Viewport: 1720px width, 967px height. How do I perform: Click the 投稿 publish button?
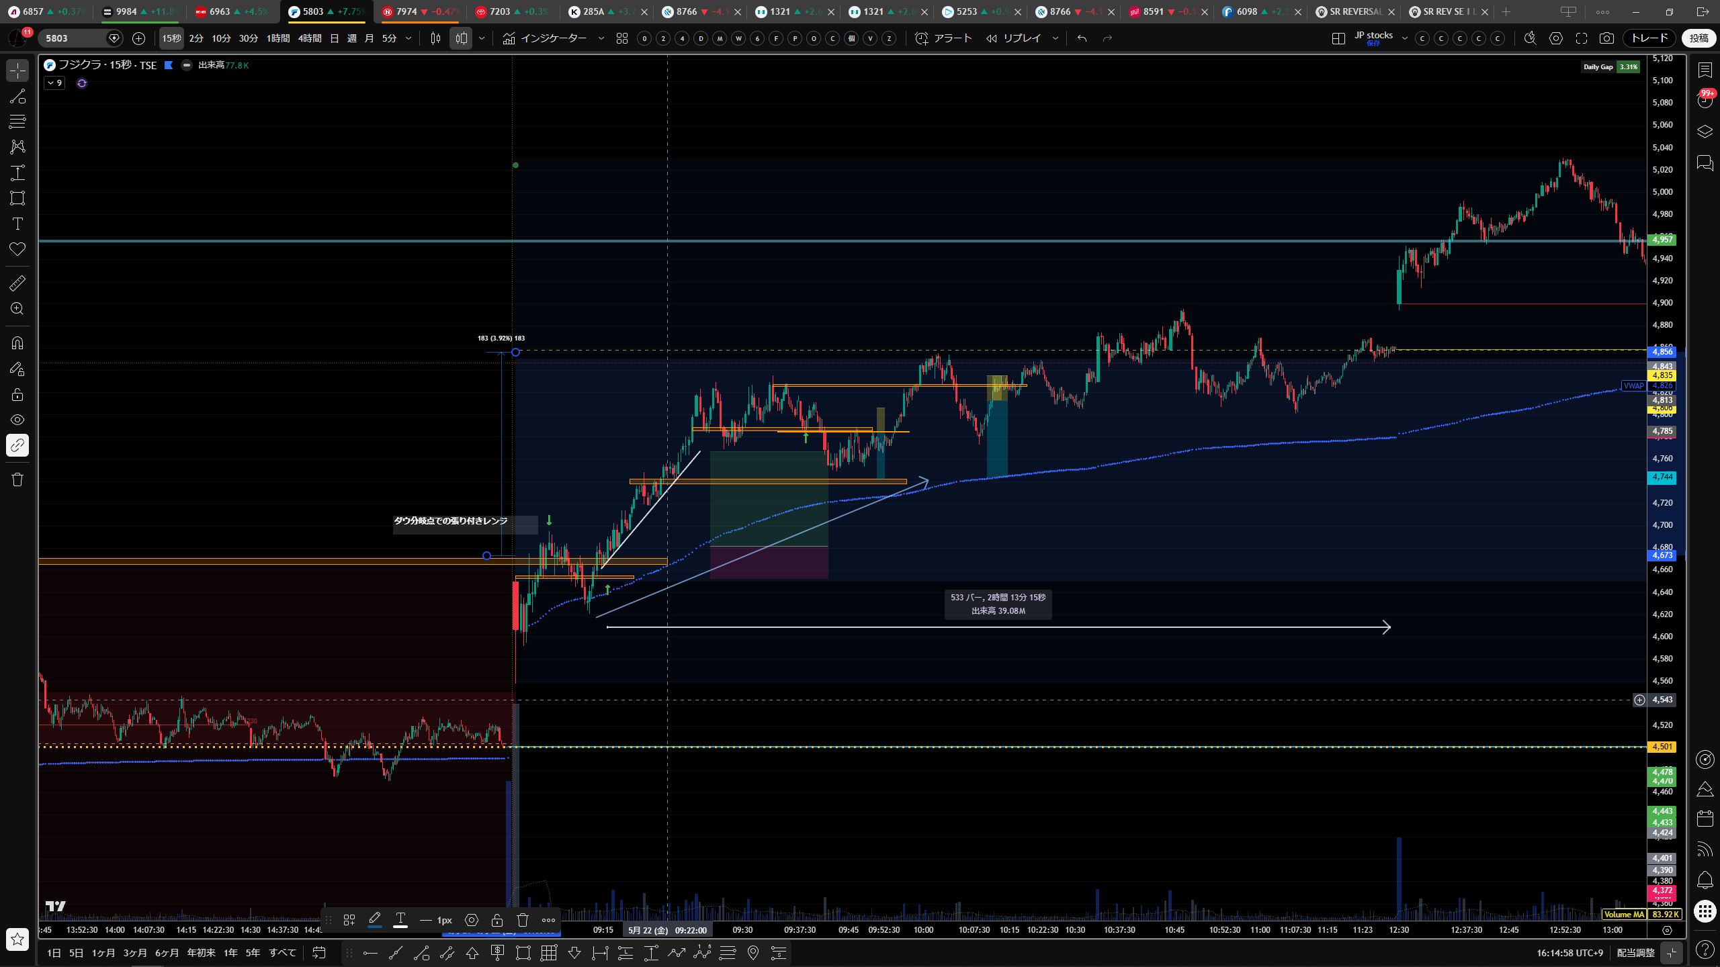1699,38
